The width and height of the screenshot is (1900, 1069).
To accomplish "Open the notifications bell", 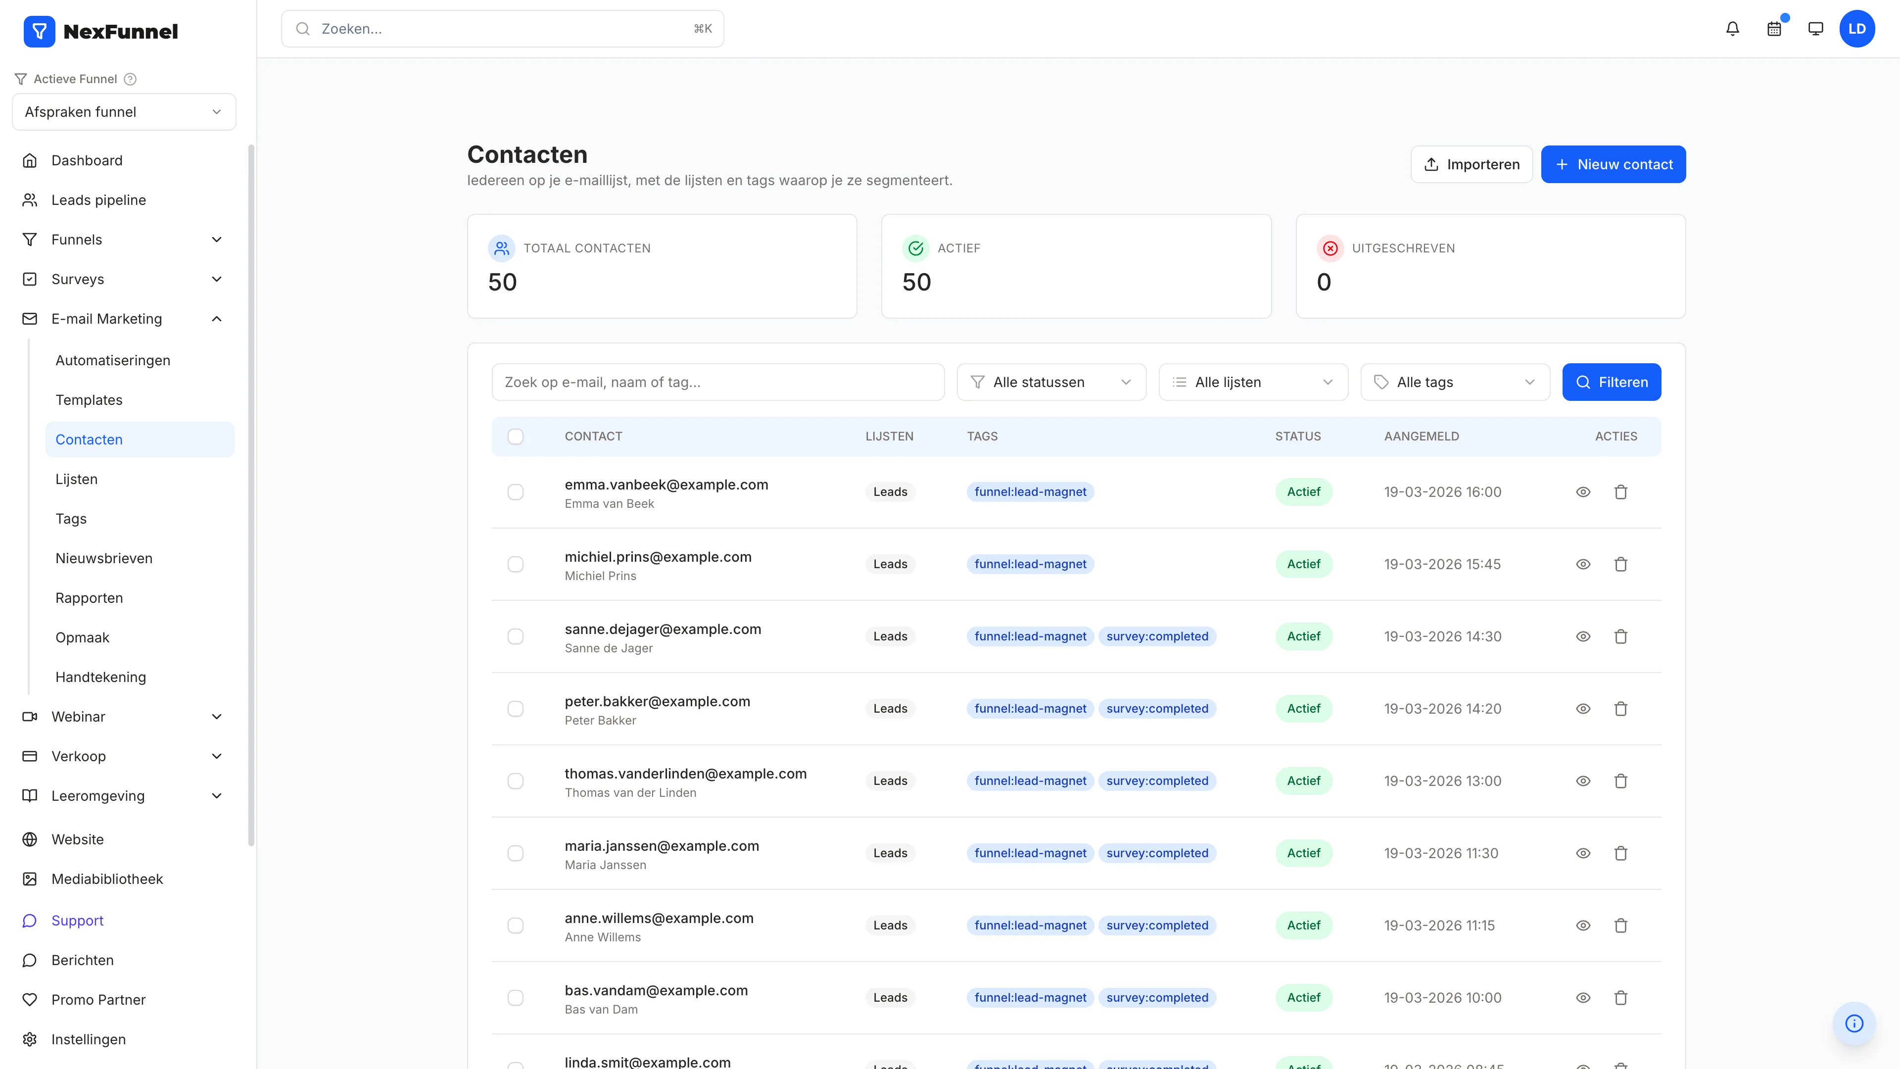I will 1733,29.
